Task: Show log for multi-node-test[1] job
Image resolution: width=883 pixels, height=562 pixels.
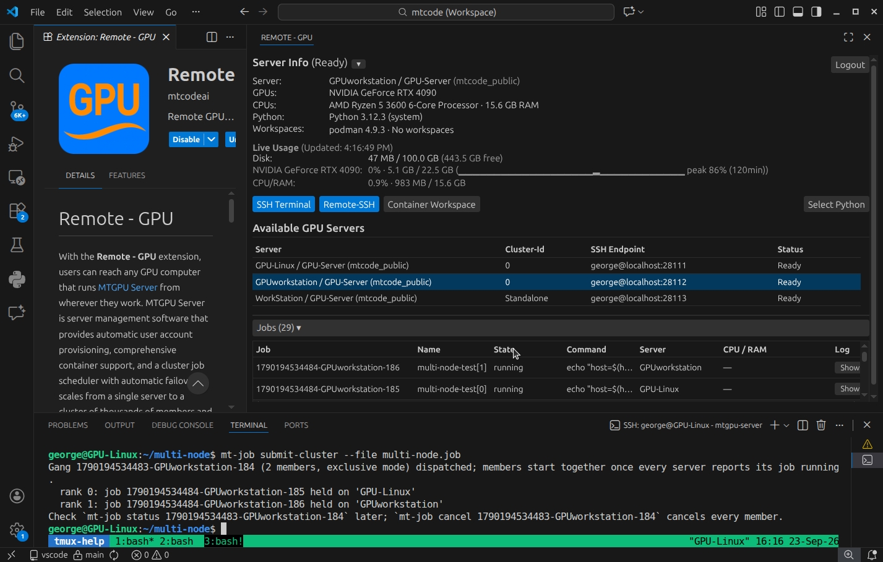Action: coord(849,368)
